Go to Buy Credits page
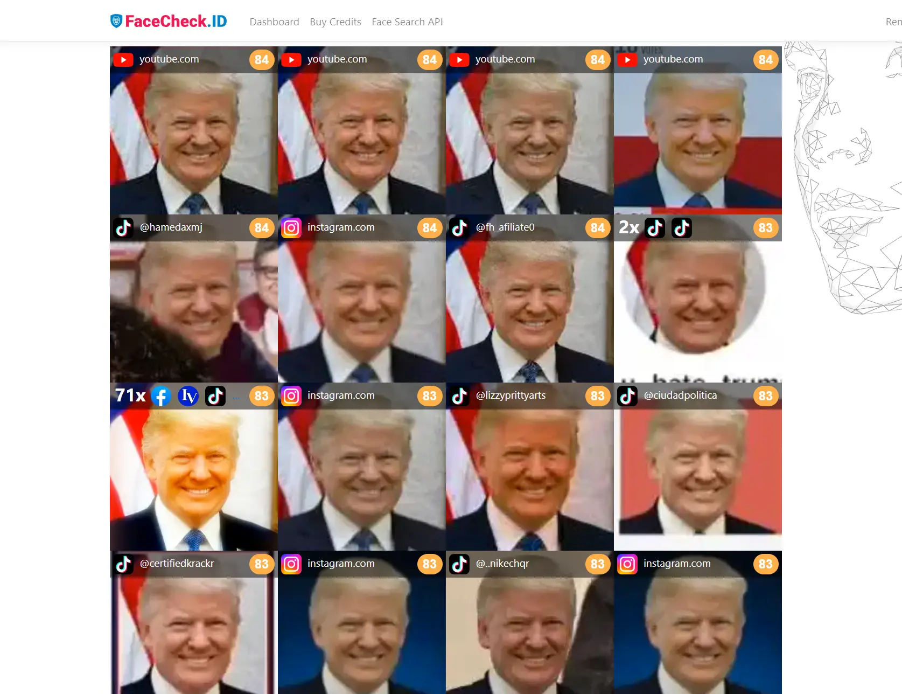Viewport: 902px width, 694px height. [335, 22]
